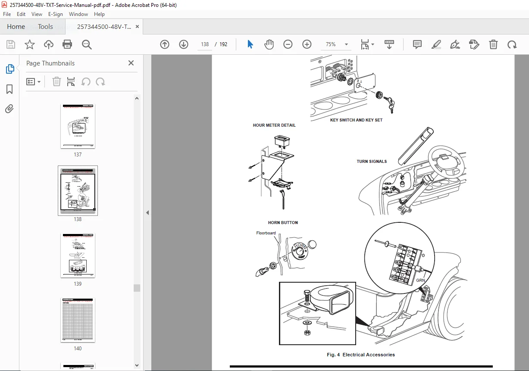Click the fit page scrolling icon
This screenshot has width=529, height=371.
[x=365, y=44]
